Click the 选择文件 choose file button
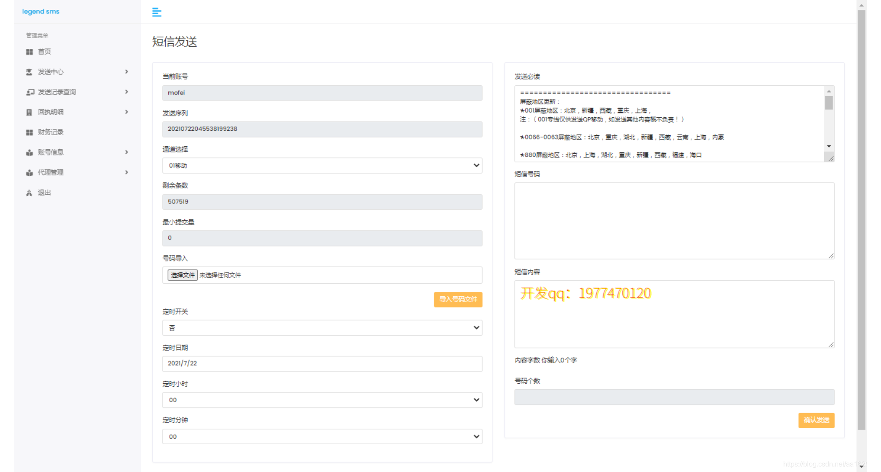This screenshot has width=881, height=472. pos(183,275)
